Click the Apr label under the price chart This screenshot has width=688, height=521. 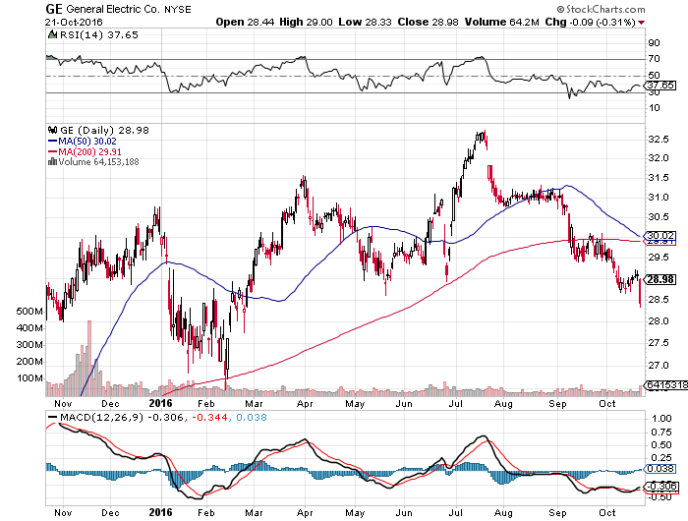pyautogui.click(x=305, y=404)
